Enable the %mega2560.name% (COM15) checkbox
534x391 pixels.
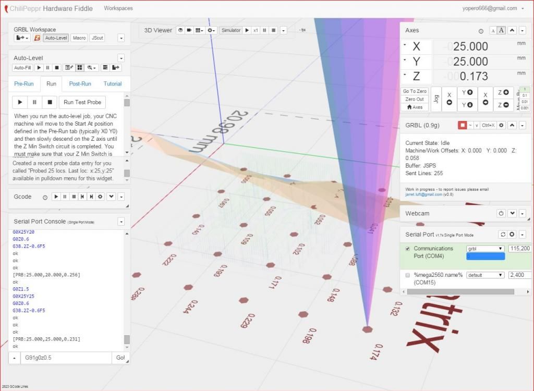pos(408,275)
